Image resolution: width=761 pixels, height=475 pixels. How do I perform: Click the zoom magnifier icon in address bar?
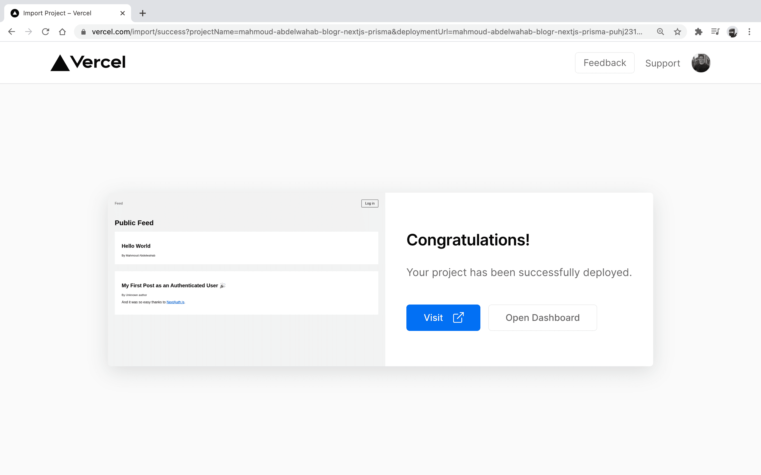[660, 32]
